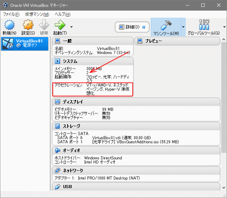Click the 99 MB video memory value

point(108,109)
